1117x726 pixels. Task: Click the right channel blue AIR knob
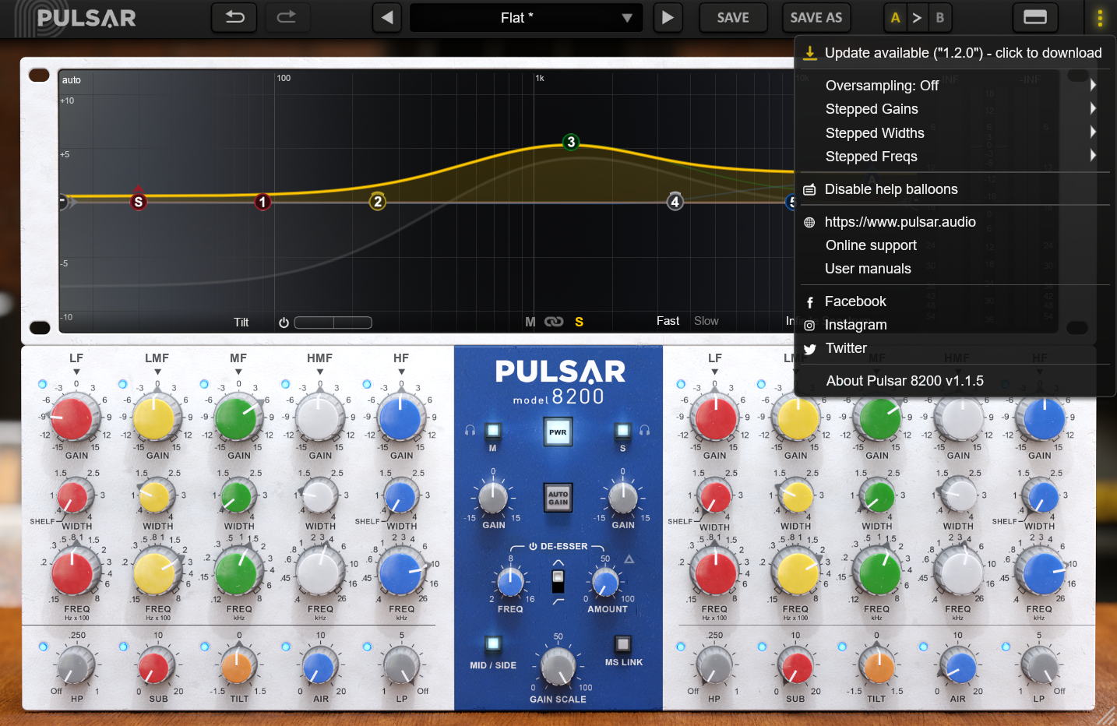click(959, 667)
